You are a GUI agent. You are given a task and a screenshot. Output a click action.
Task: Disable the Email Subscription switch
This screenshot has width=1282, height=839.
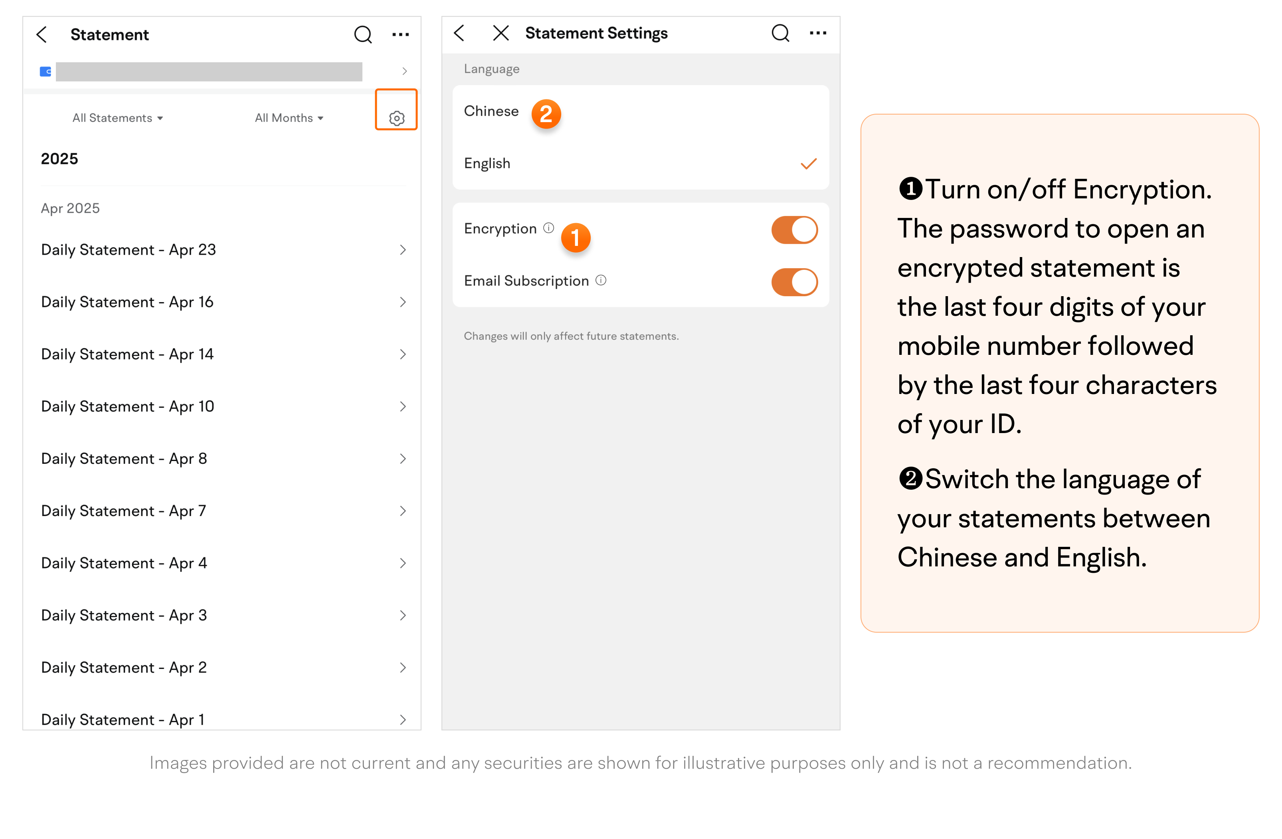(x=794, y=282)
